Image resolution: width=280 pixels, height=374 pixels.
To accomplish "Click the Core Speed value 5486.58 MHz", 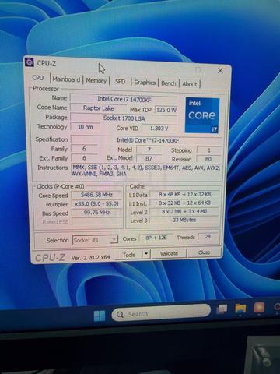I will 96,195.
